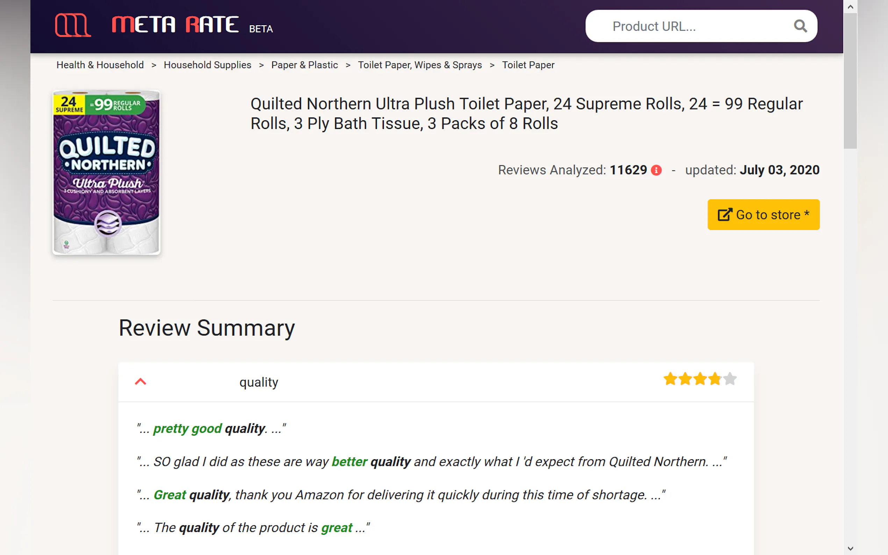
Task: Collapse the quality review section
Action: (x=141, y=382)
